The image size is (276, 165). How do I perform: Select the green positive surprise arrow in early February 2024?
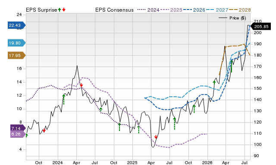coord(64,100)
